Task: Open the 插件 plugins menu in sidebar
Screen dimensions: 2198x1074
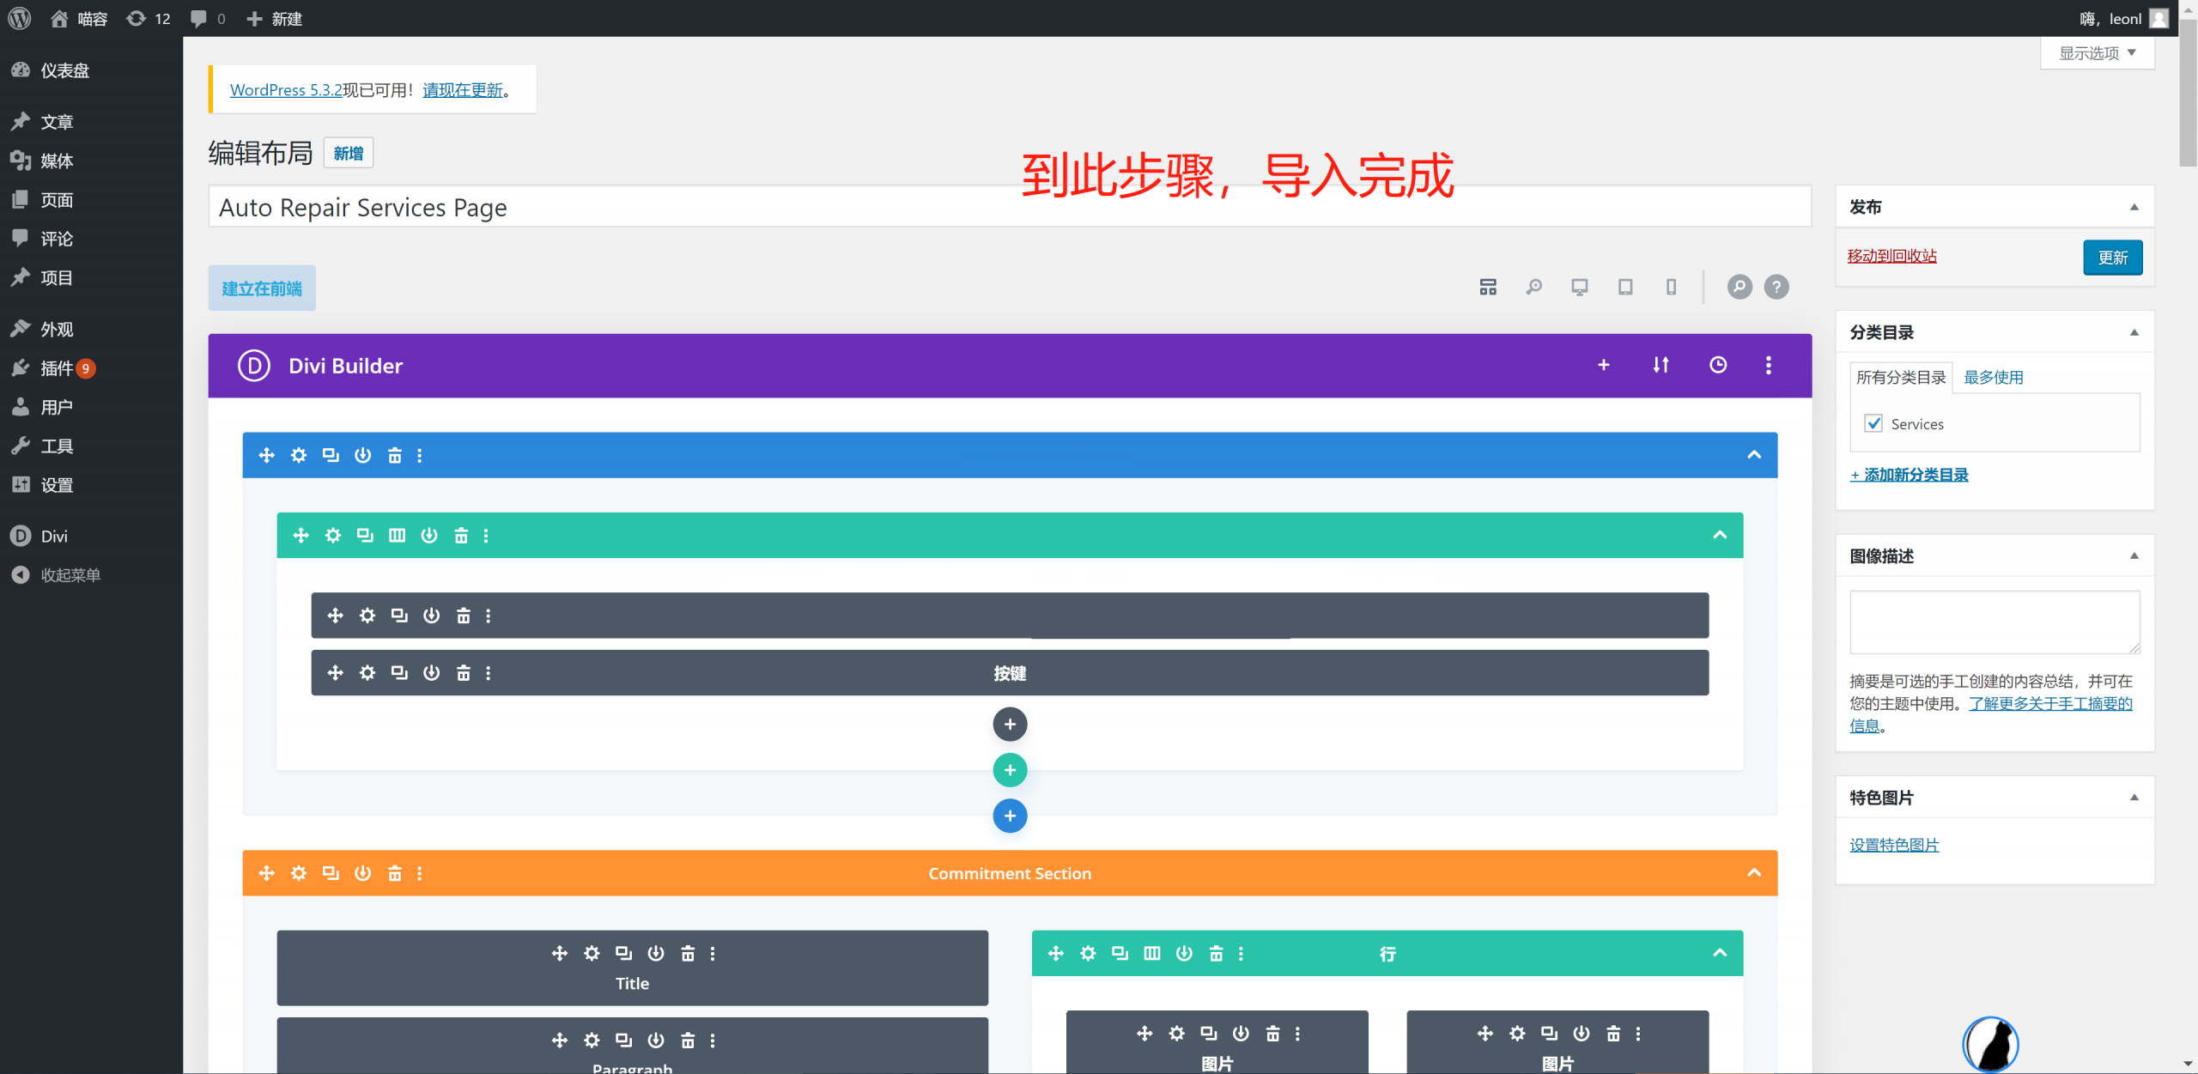Action: pos(56,367)
